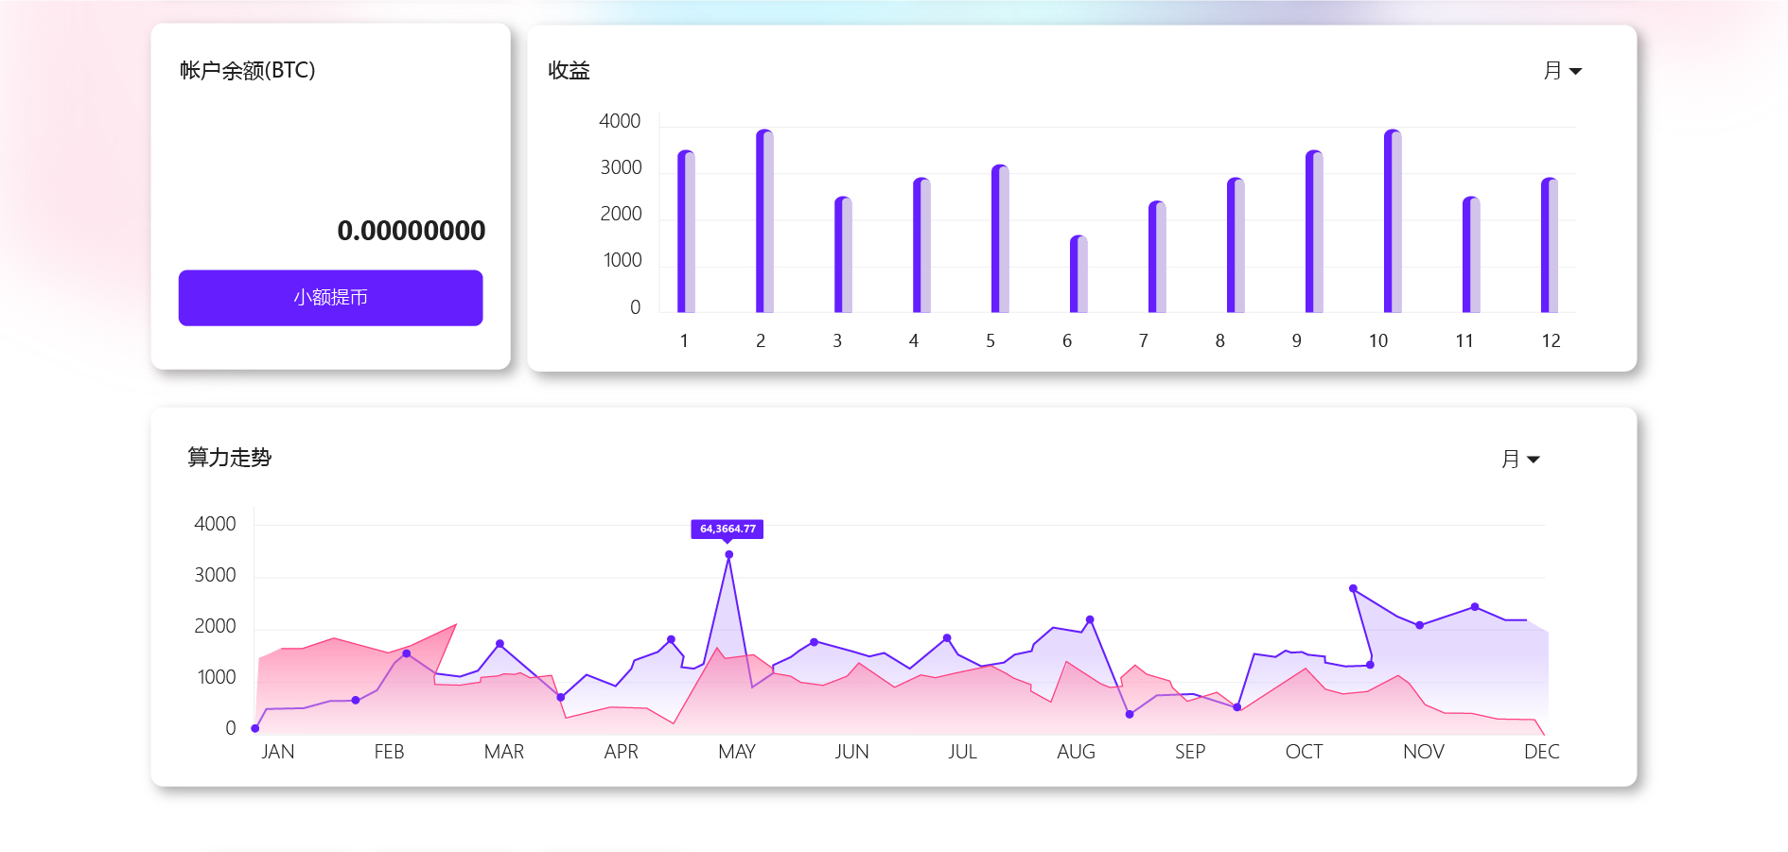Click the purple data point above OCT-NOV peak
The height and width of the screenshot is (852, 1788).
click(x=1353, y=588)
